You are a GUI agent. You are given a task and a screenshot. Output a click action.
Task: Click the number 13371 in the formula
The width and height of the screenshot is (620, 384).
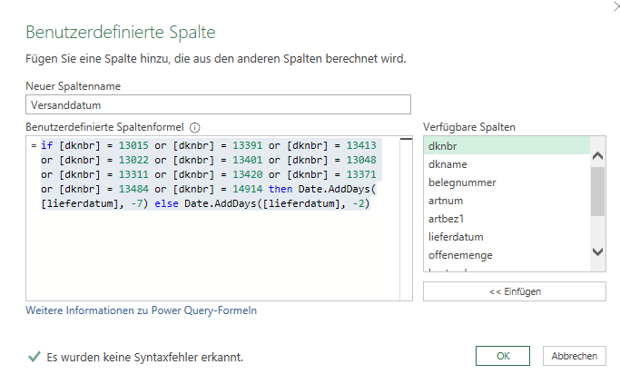[361, 174]
